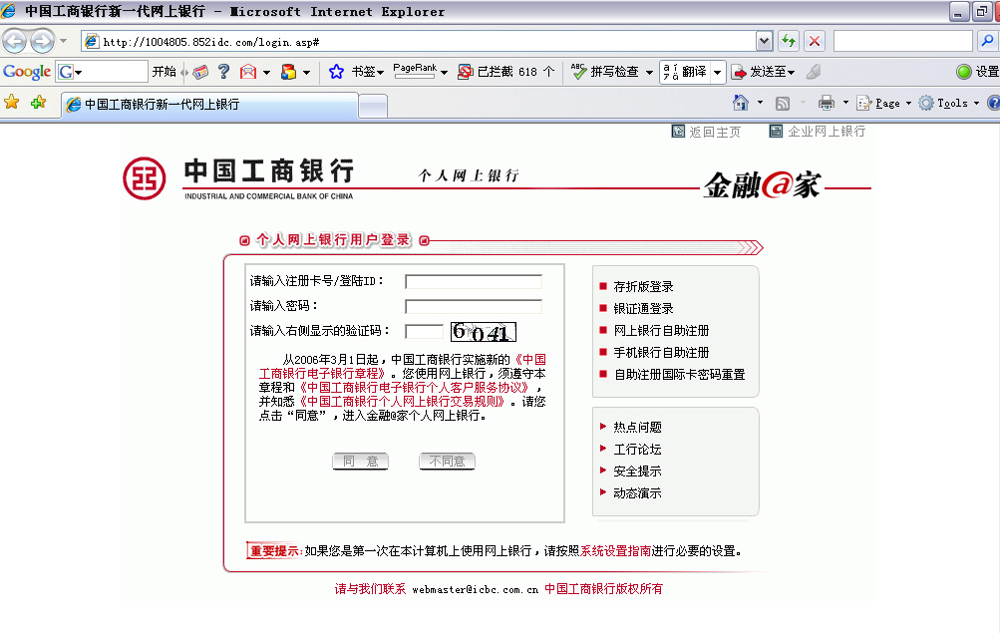Click the gray highlighter pen toolbar icon

click(814, 72)
